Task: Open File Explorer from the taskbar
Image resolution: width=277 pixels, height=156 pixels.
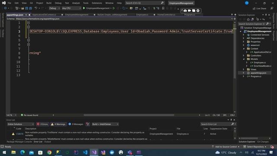Action: tap(13, 152)
